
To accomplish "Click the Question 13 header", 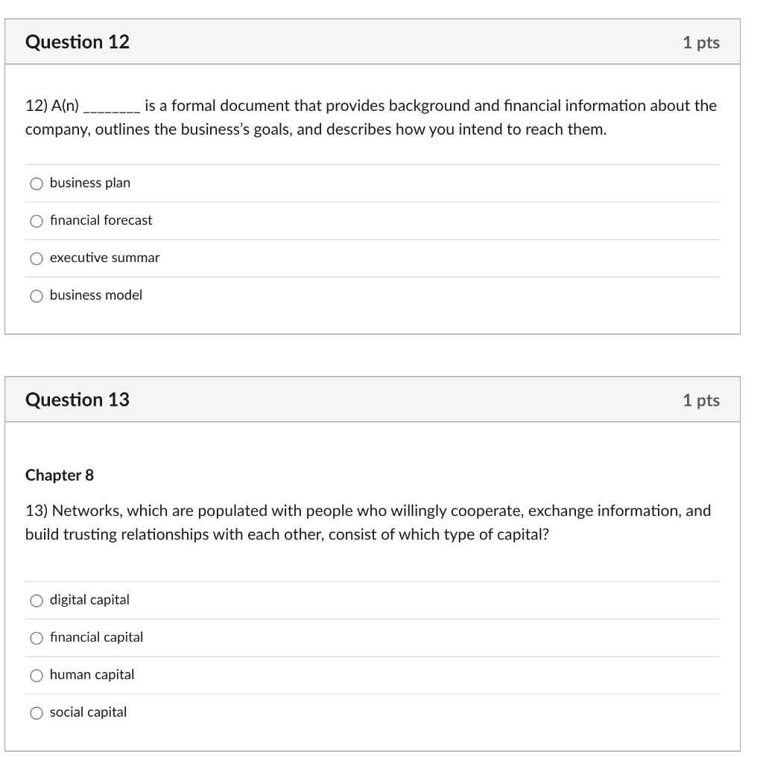I will tap(77, 400).
